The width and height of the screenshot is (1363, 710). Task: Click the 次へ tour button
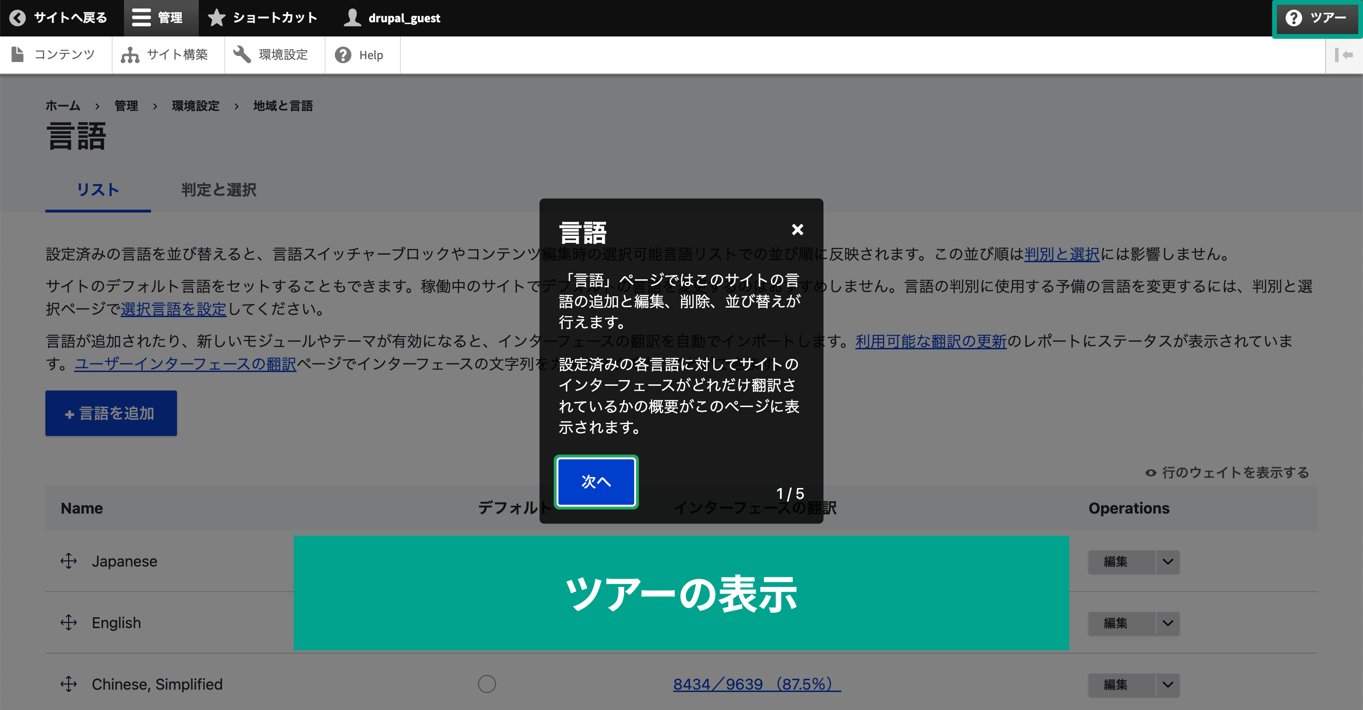(596, 481)
